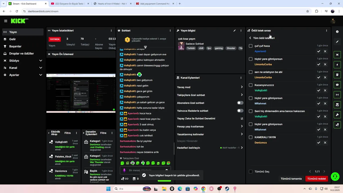
Task: Check the box for Seni hiç dinlemedim request
Action: tap(251, 111)
